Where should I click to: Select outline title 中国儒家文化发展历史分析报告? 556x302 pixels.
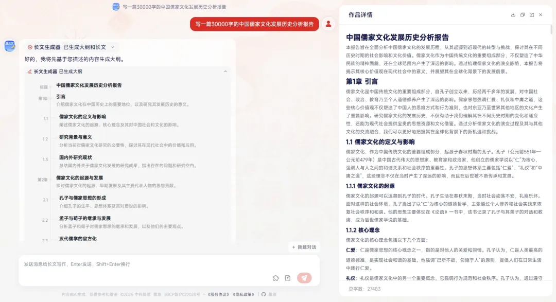(89, 85)
